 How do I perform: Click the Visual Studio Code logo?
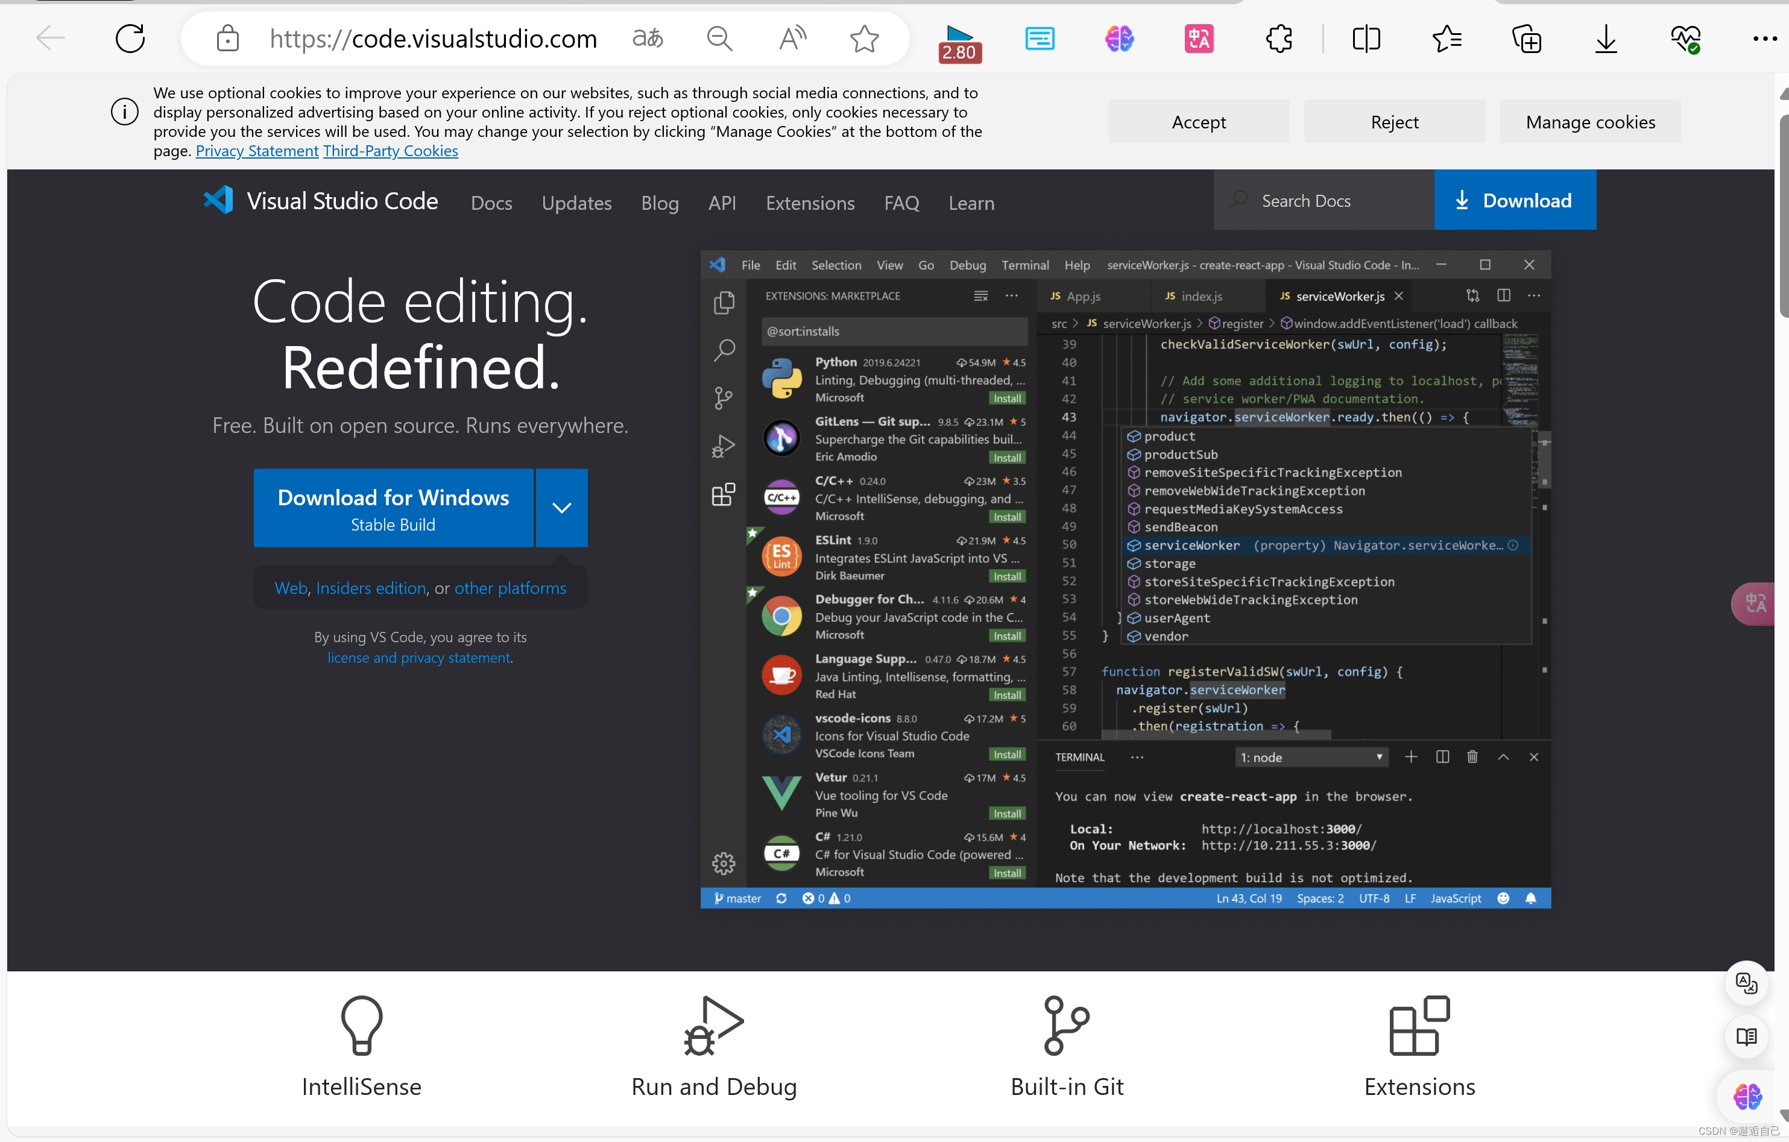[218, 201]
